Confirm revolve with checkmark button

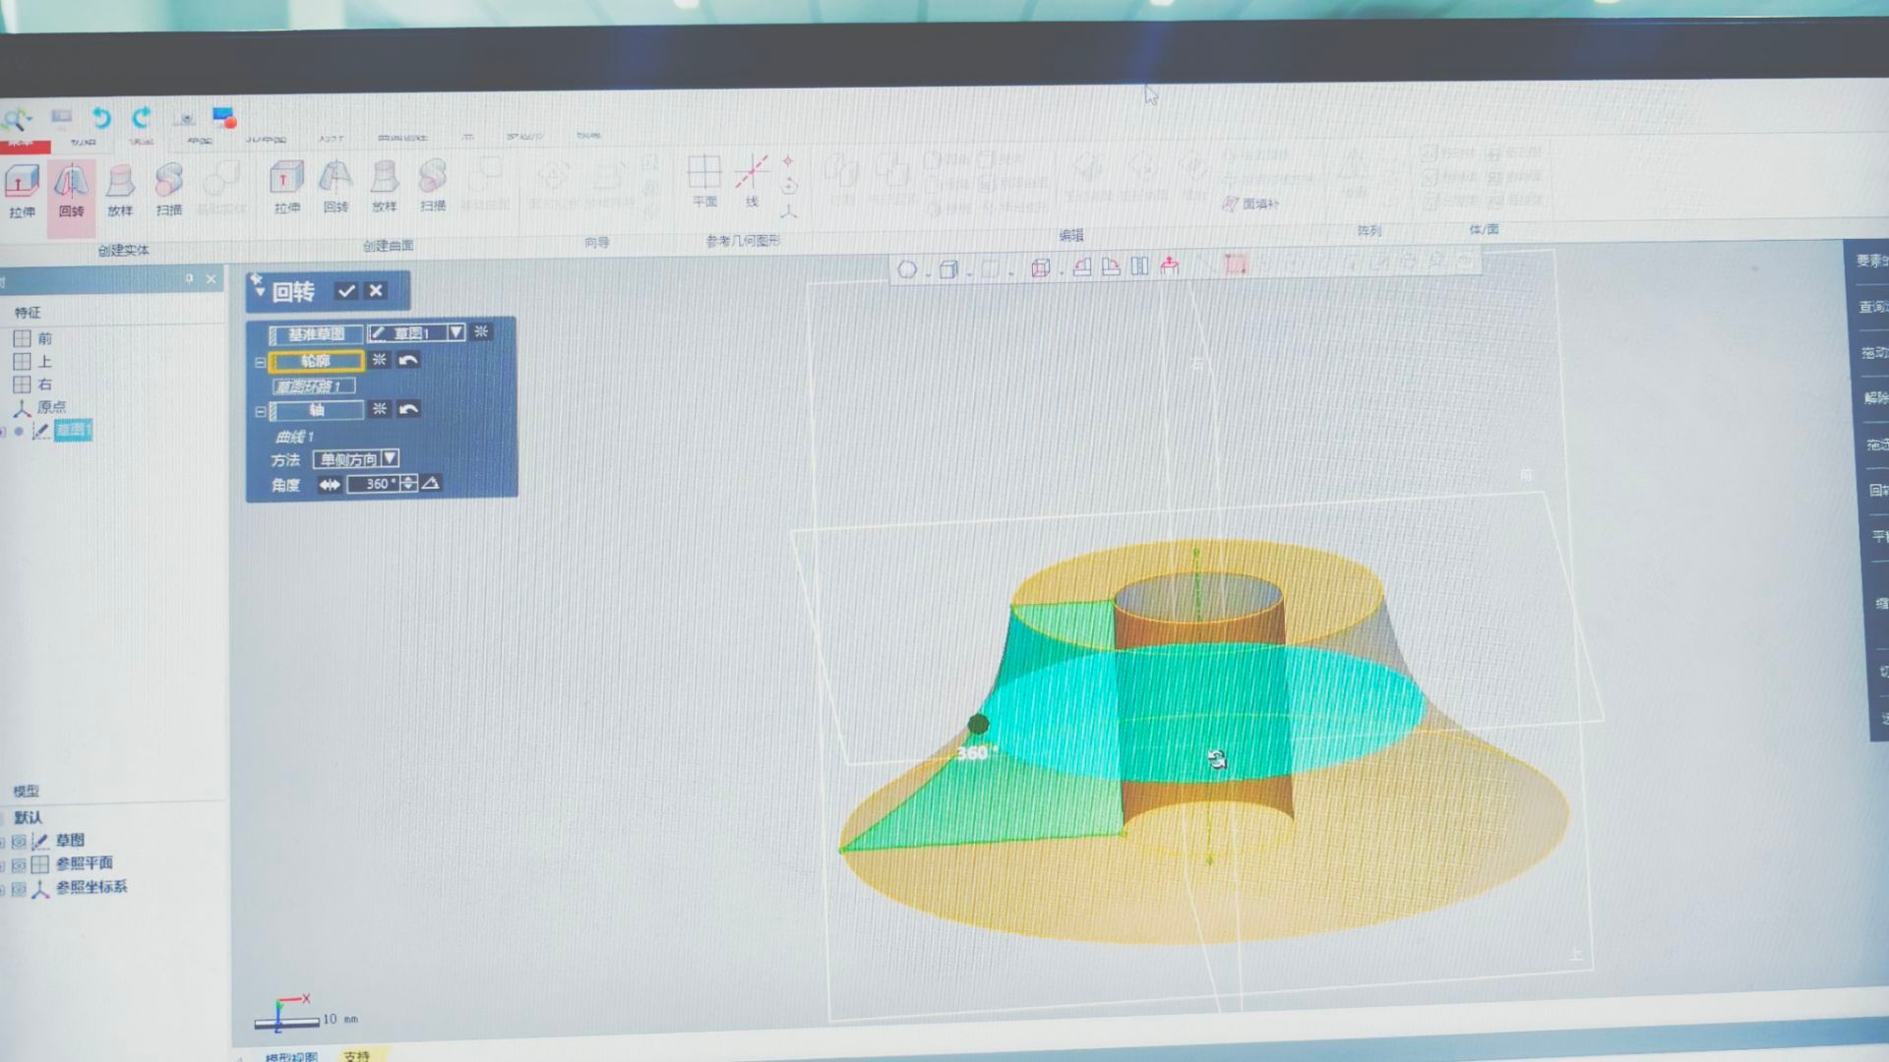345,291
